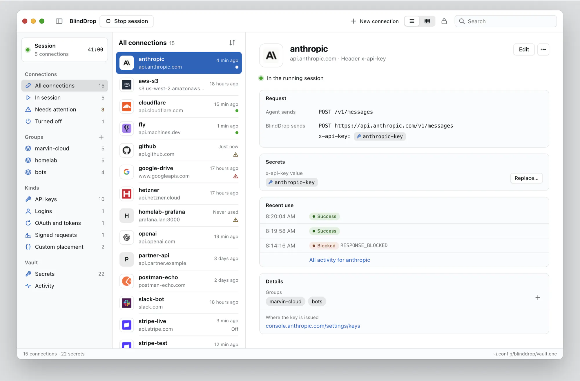Image resolution: width=580 pixels, height=381 pixels.
Task: Filter by OAuth and tokens kind
Action: tap(65, 223)
